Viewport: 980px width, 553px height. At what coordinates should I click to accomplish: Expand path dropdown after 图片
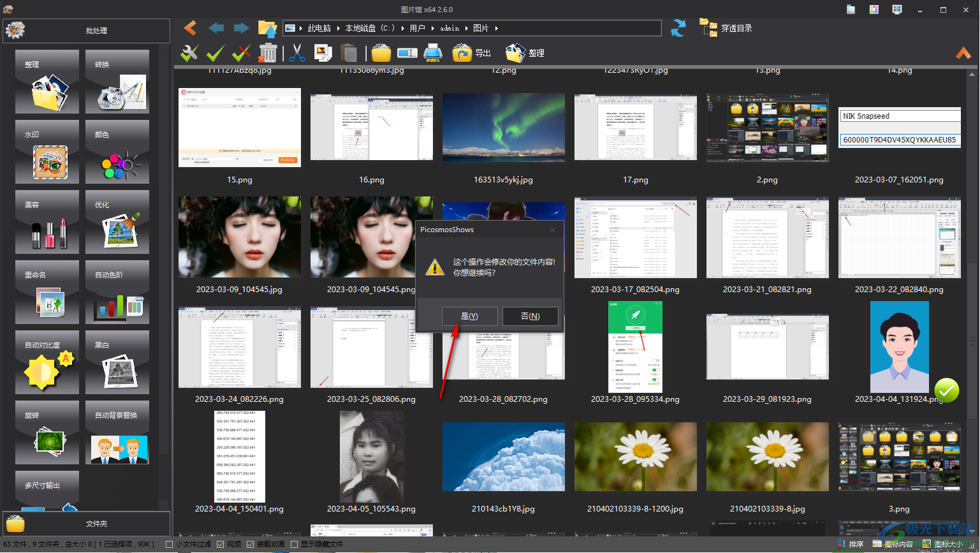click(x=496, y=28)
